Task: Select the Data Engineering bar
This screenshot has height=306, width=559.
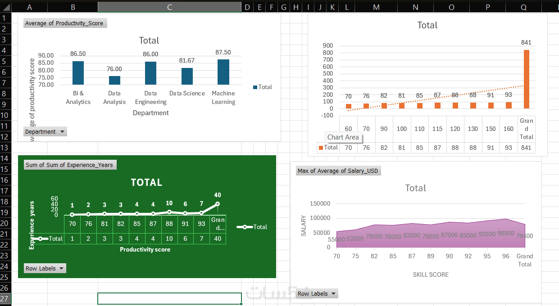Action: pyautogui.click(x=150, y=73)
